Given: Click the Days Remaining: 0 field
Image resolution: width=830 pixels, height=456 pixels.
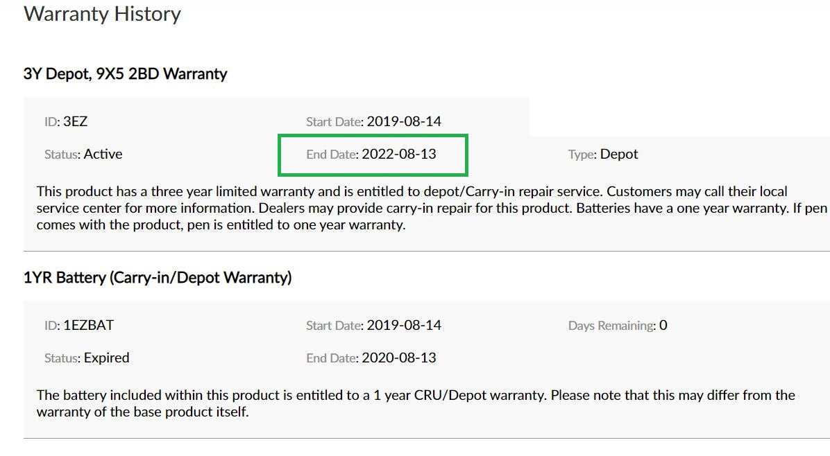Looking at the screenshot, I should click(617, 326).
